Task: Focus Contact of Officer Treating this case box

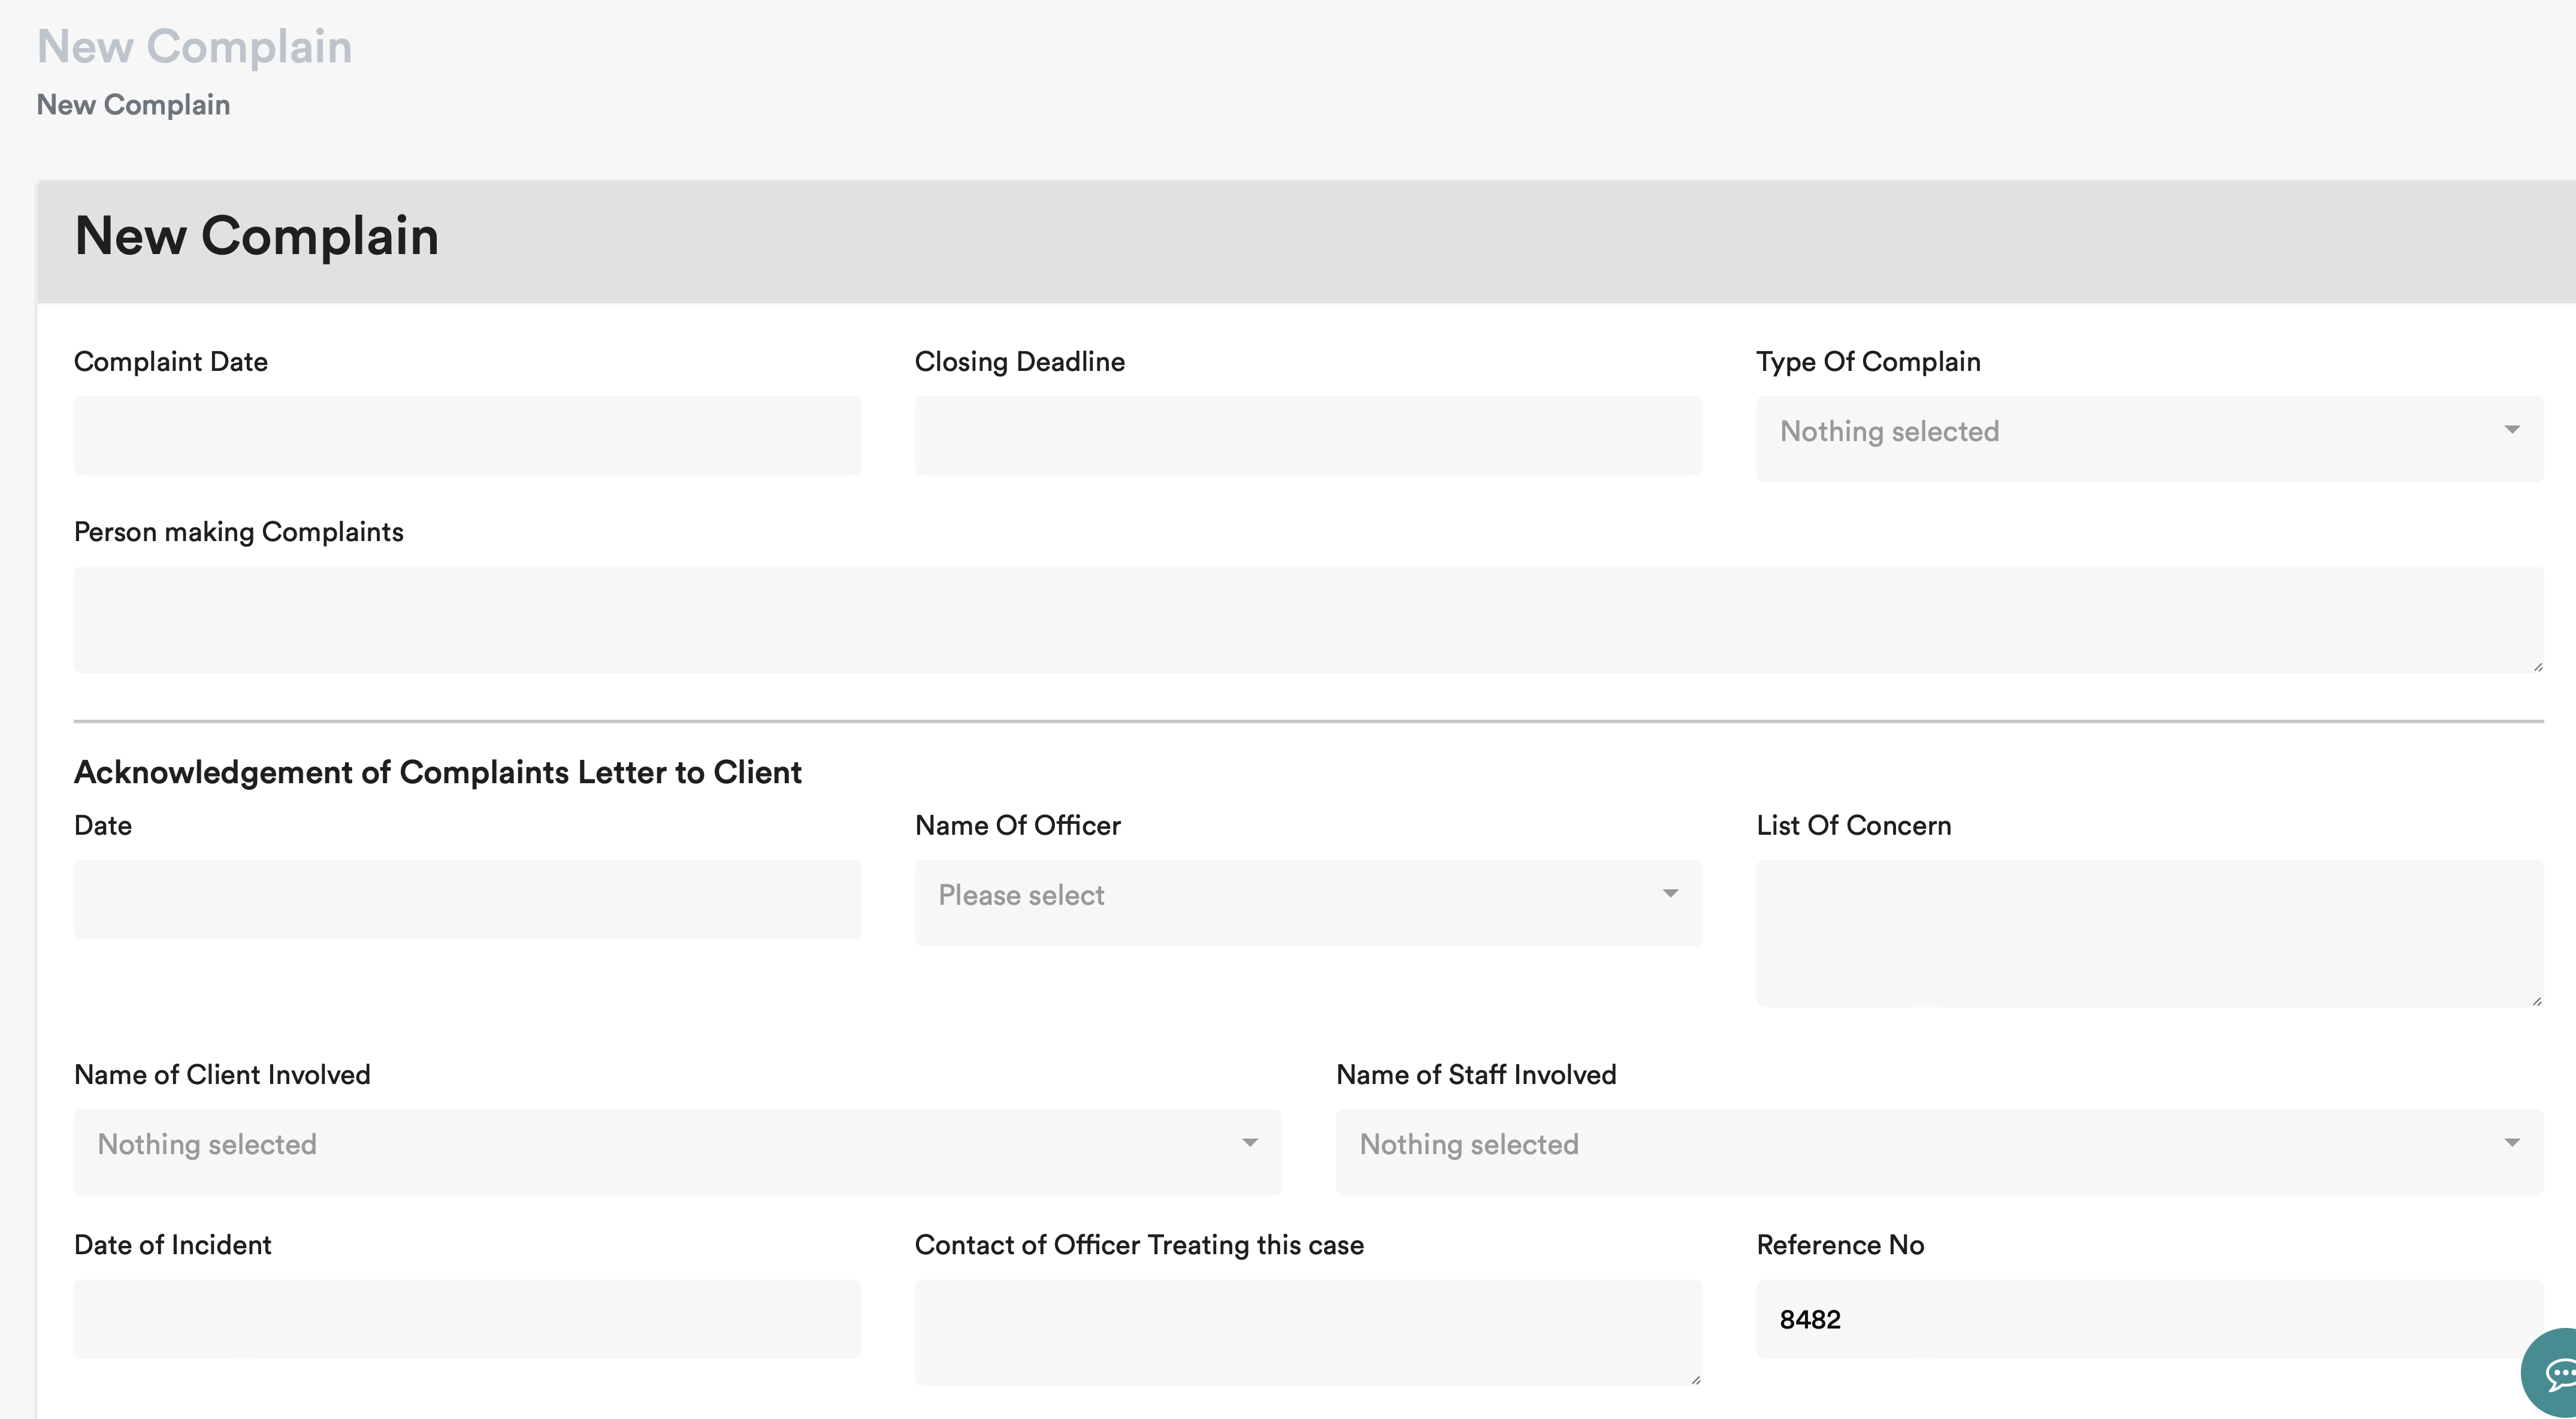Action: (1308, 1332)
